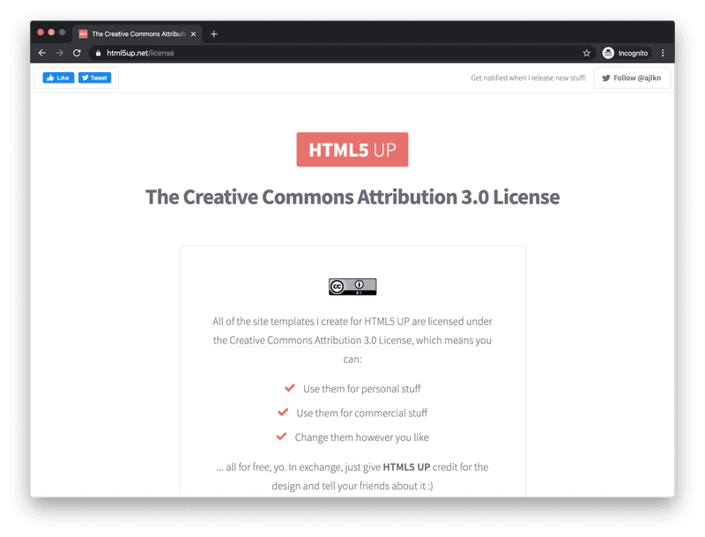The width and height of the screenshot is (705, 537).
Task: Click the checkmark beside commercial stuff
Action: click(x=283, y=412)
